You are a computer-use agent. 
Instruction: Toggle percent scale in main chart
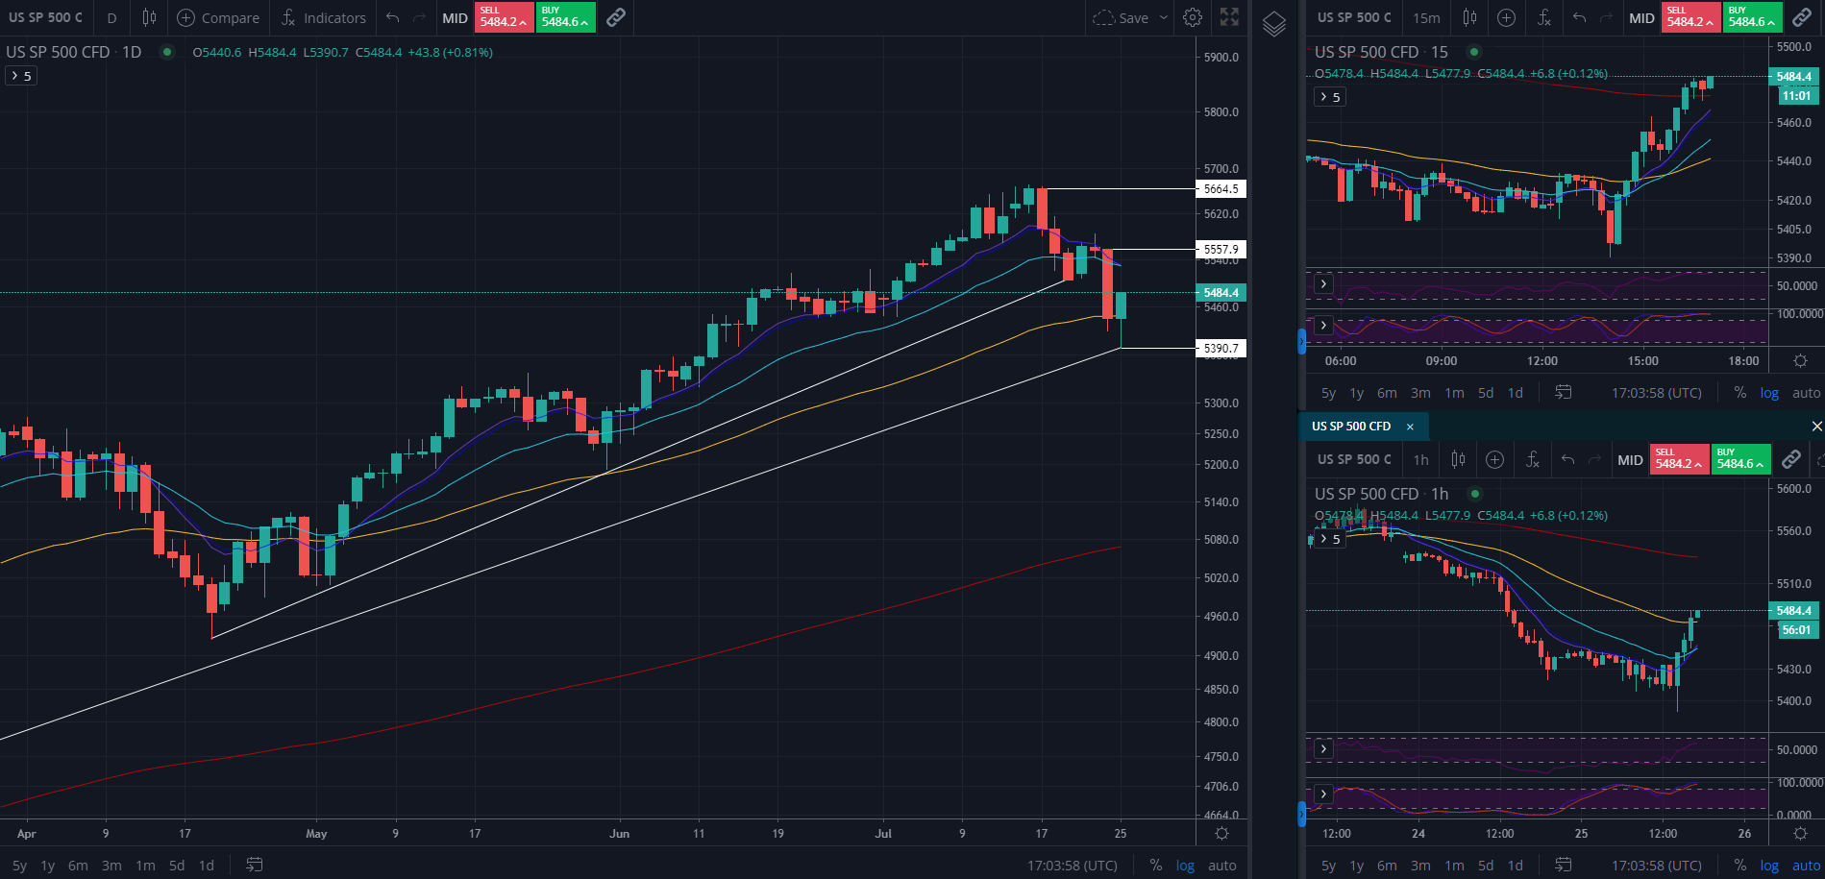click(1156, 865)
